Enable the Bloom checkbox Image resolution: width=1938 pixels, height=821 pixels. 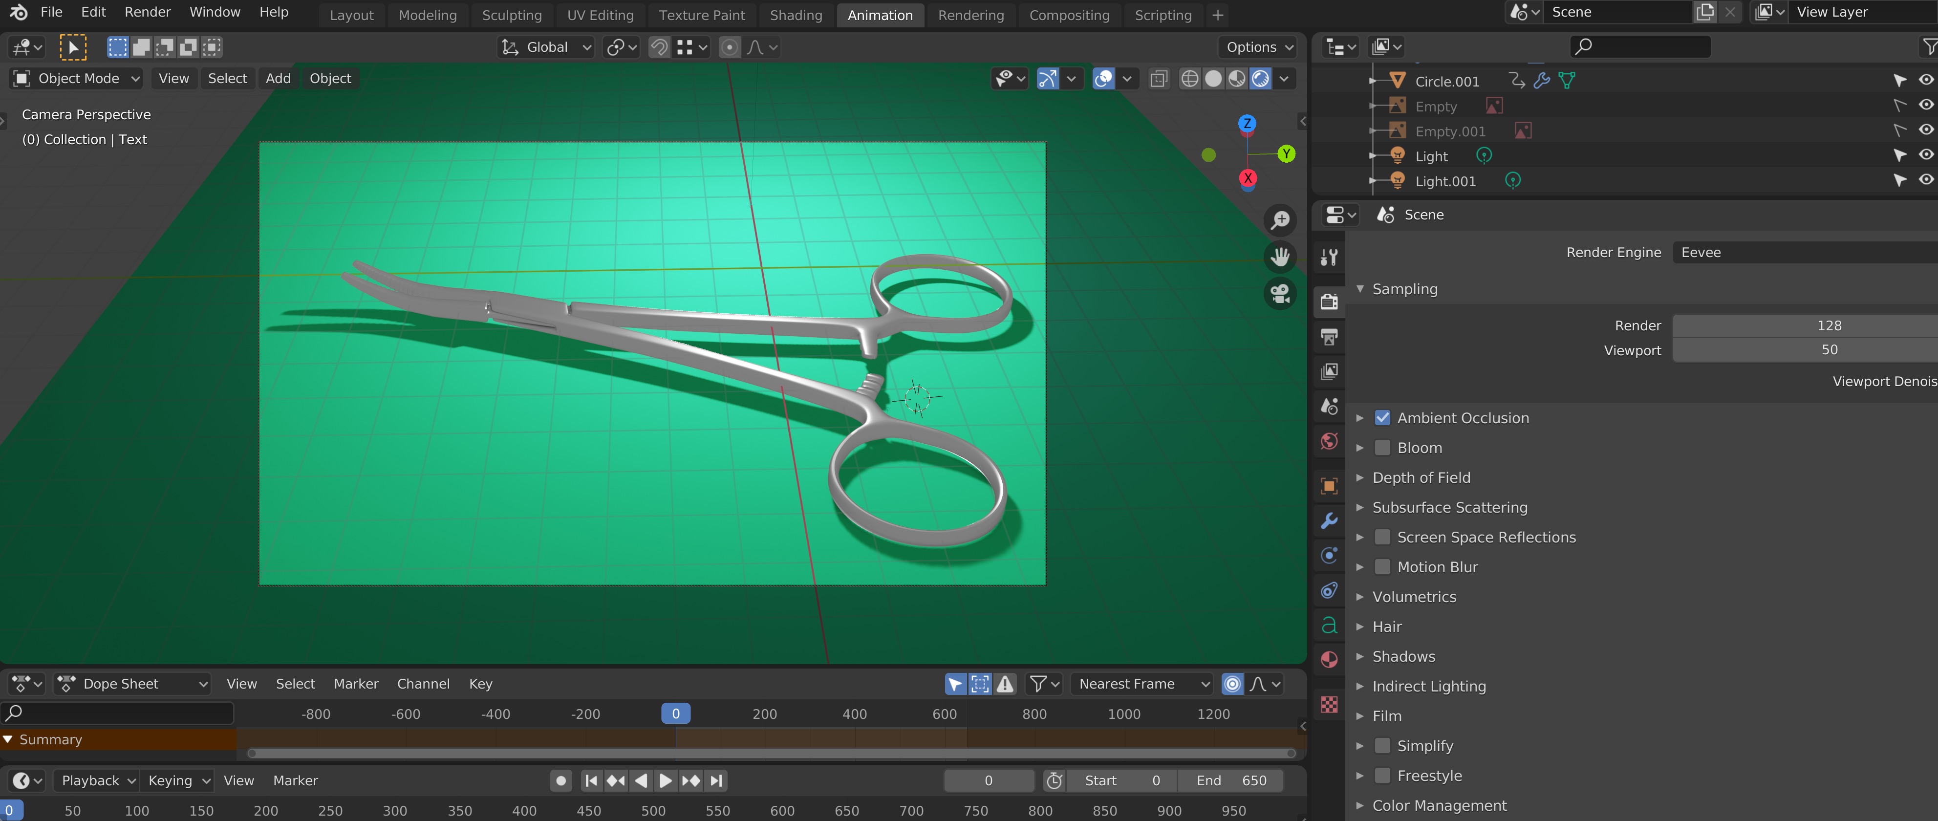(x=1382, y=448)
